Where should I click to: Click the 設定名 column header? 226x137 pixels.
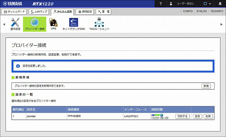[x=46, y=110]
